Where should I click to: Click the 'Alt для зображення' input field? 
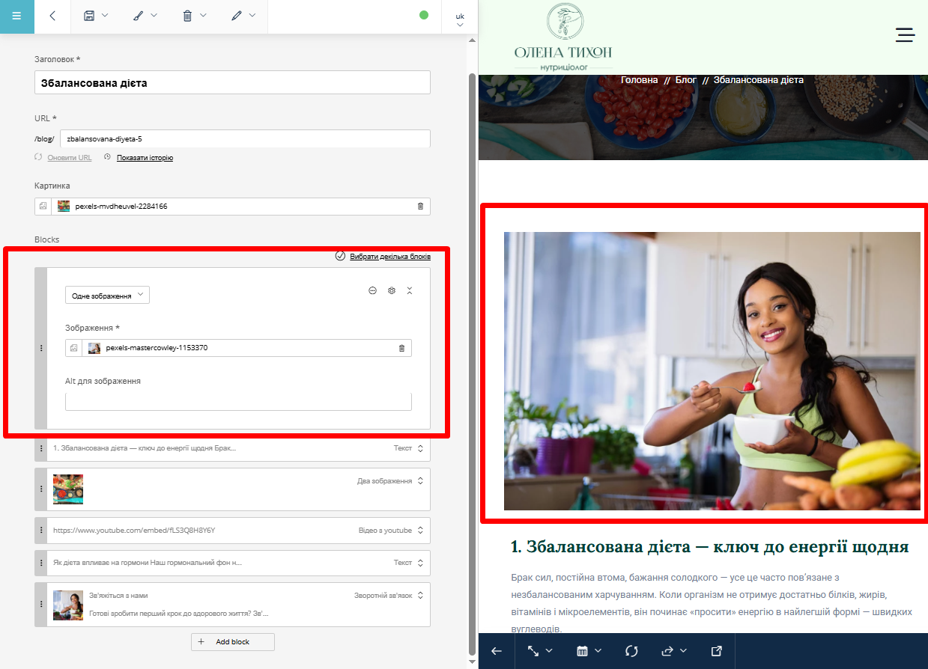238,402
